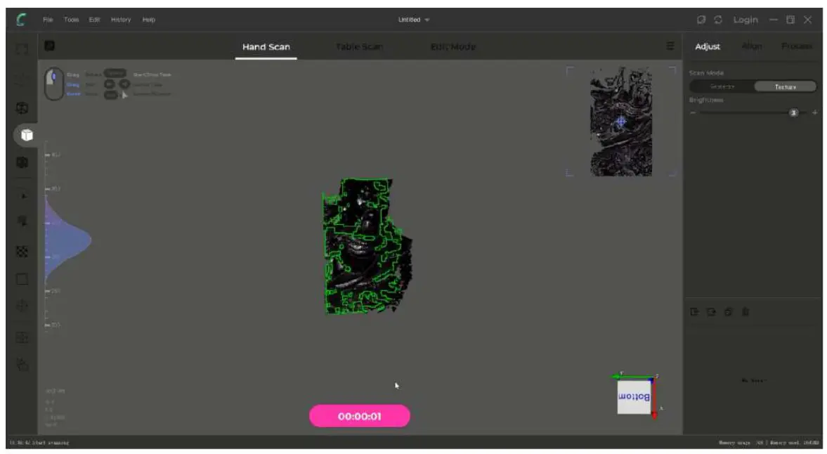This screenshot has height=454, width=827.
Task: Switch to the Table Scan tab
Action: [x=359, y=47]
